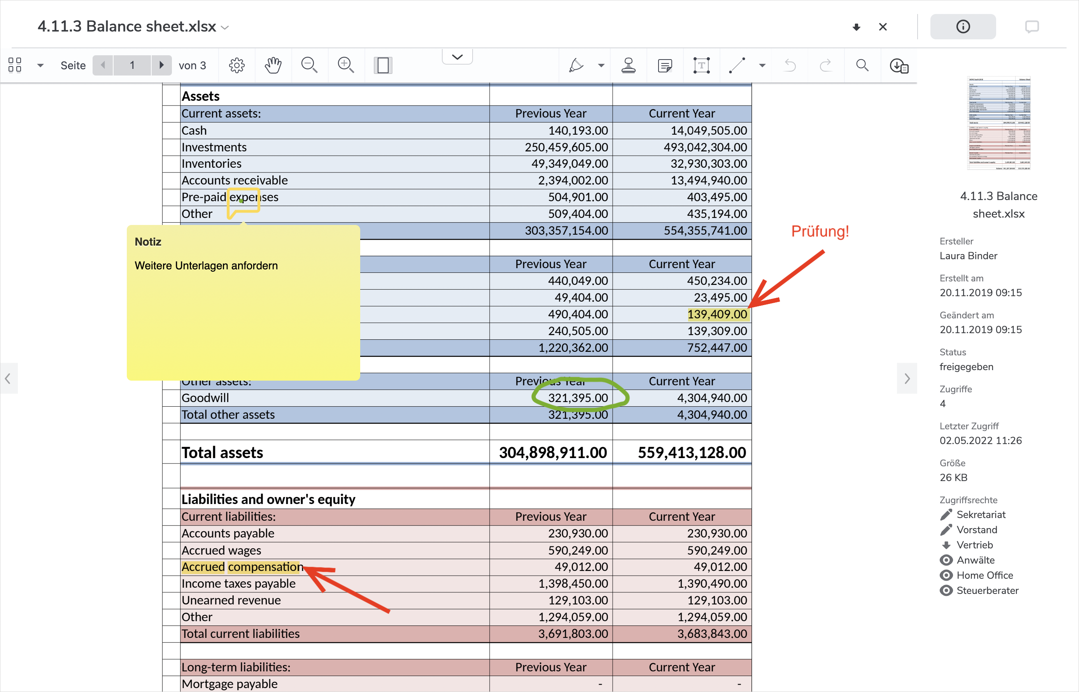Expand the highlighter pen options arrow
This screenshot has width=1079, height=692.
tap(601, 66)
